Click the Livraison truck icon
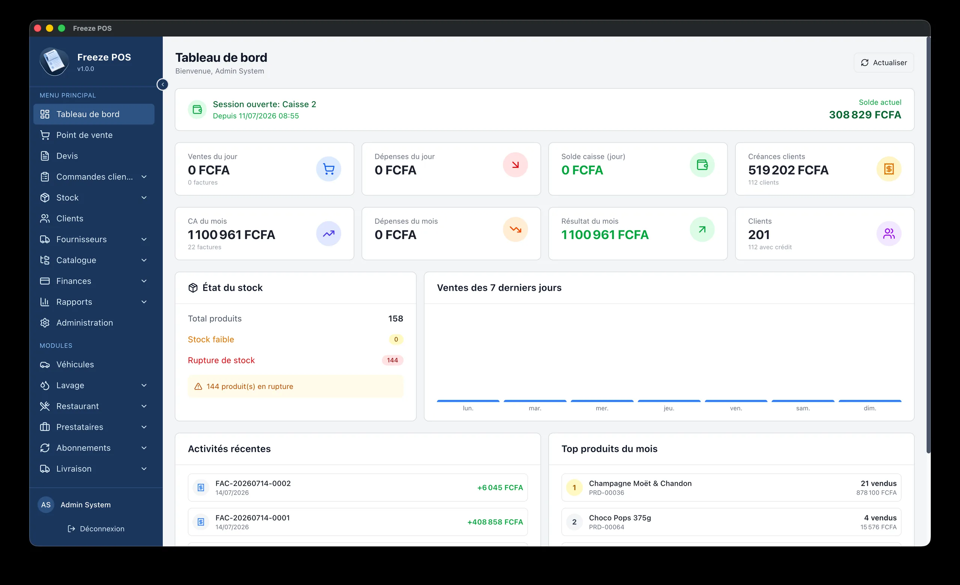960x585 pixels. [x=45, y=468]
